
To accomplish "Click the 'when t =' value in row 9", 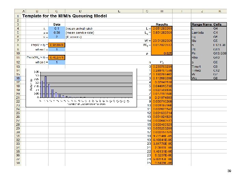I will tap(57, 49).
